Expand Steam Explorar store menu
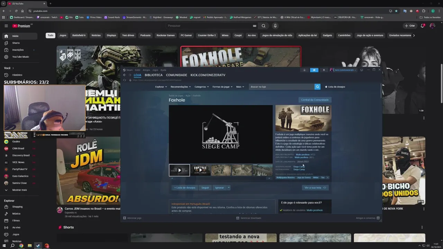The image size is (443, 249). 161,87
